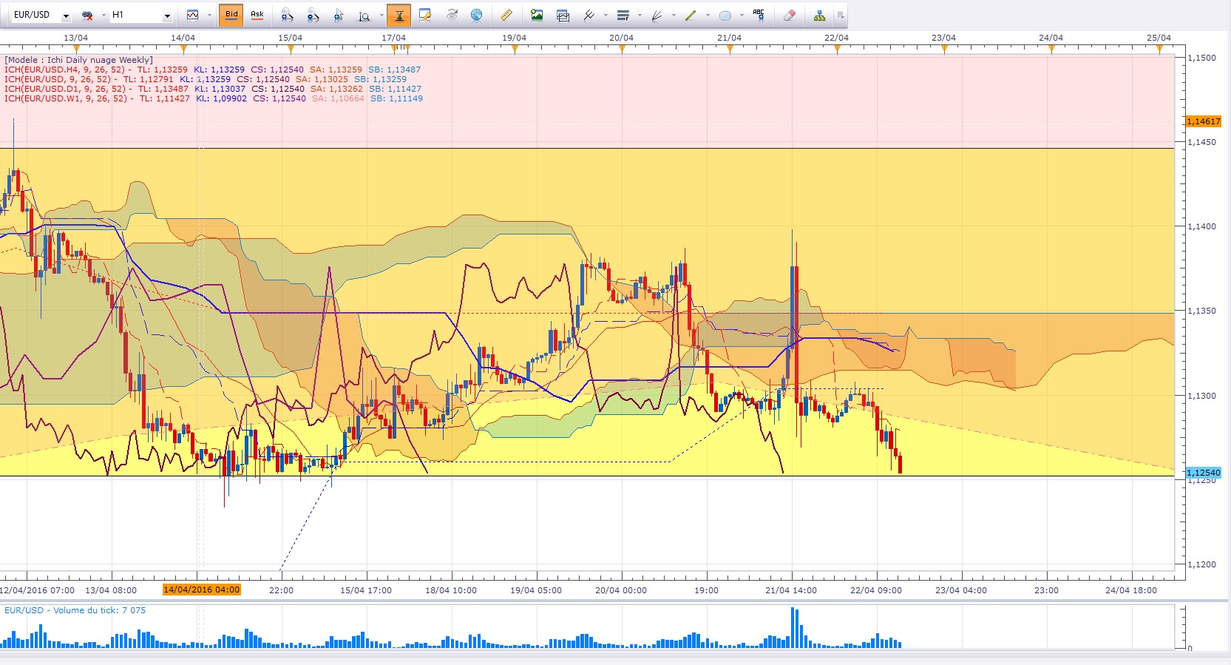Expand the chart type dropdown arrow
This screenshot has width=1231, height=665.
210,16
